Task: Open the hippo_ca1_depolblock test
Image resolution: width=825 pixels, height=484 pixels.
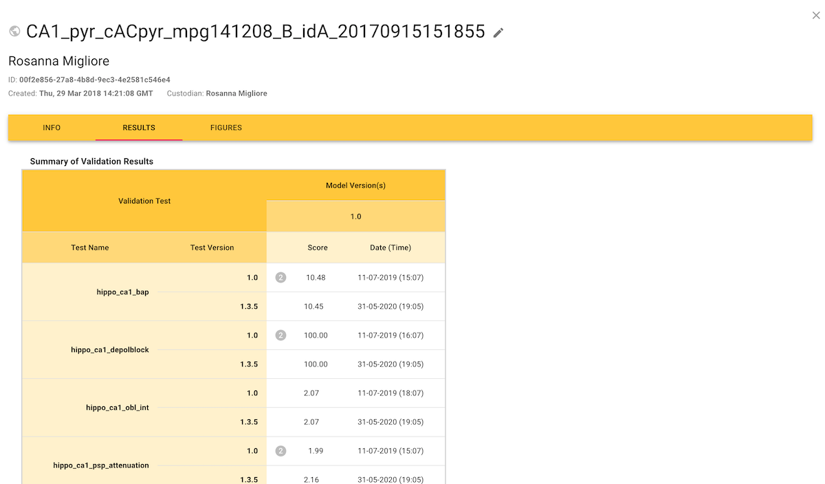Action: pyautogui.click(x=110, y=350)
